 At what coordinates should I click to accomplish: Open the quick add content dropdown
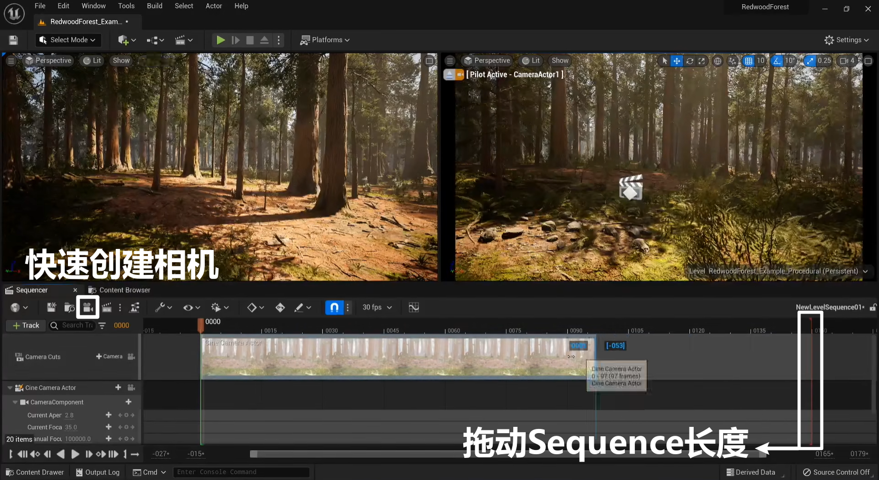coord(127,40)
